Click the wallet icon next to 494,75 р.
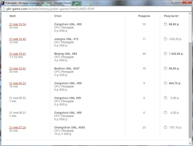The image size is (193, 146). pos(165,83)
